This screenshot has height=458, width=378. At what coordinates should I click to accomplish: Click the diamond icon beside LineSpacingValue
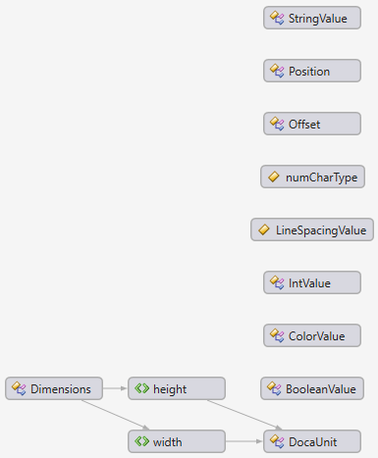pos(264,229)
